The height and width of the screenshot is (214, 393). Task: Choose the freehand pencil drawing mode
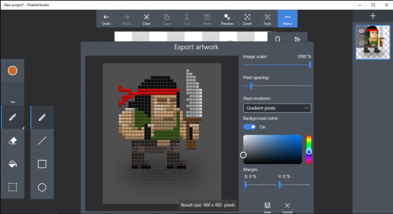click(x=42, y=117)
